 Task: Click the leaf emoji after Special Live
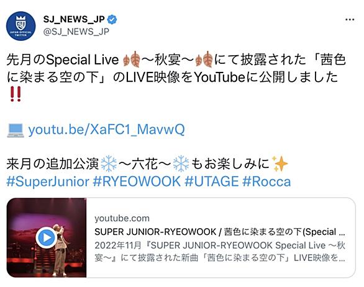click(x=132, y=60)
